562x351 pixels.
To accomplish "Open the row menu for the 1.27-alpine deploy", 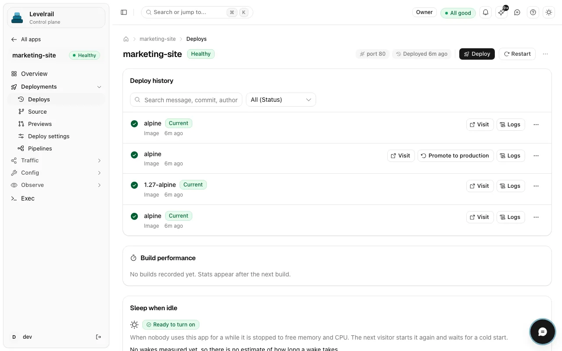I will [536, 186].
